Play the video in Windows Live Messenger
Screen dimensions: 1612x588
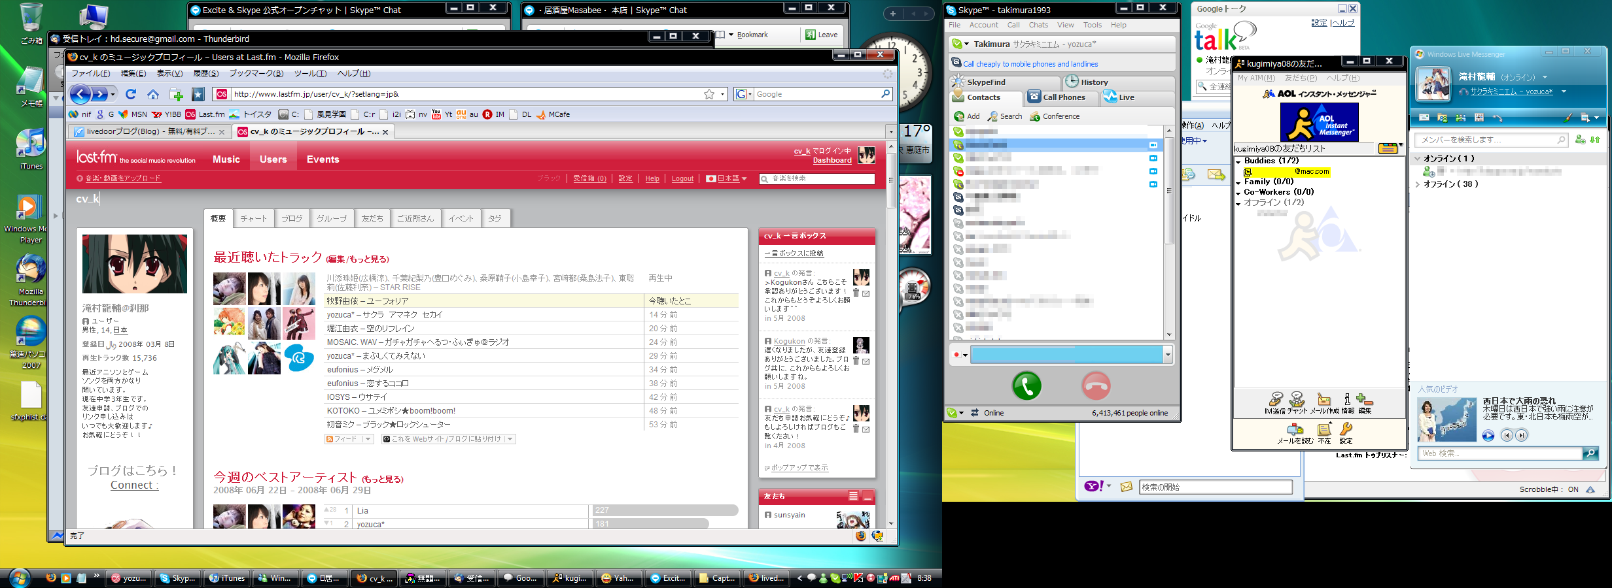(x=1488, y=436)
